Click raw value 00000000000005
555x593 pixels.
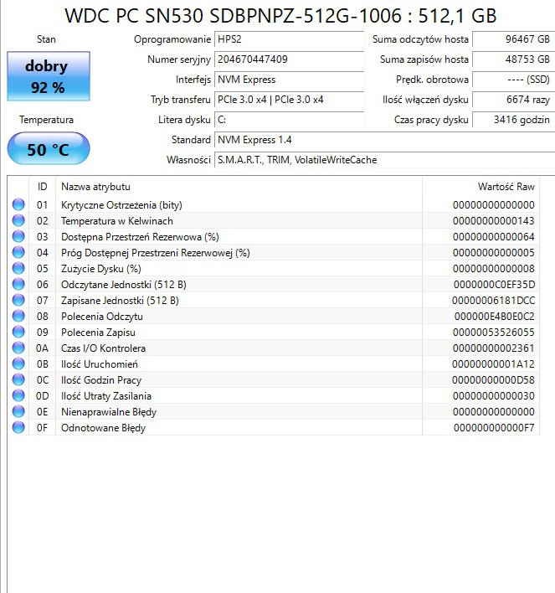click(494, 253)
